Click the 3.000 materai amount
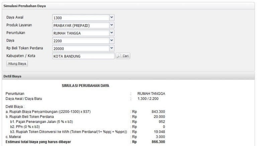Image resolution: width=257 pixels, height=146 pixels. [160, 137]
